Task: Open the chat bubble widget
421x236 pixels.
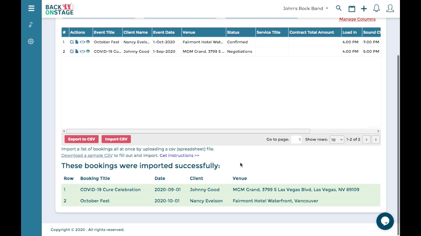Action: (x=385, y=221)
